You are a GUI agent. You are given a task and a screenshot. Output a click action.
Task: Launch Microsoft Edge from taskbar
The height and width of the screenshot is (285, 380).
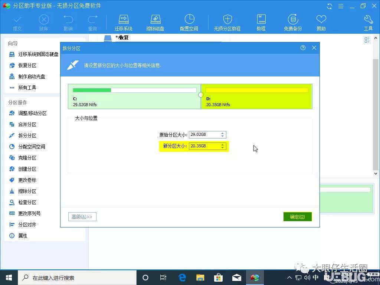182,278
